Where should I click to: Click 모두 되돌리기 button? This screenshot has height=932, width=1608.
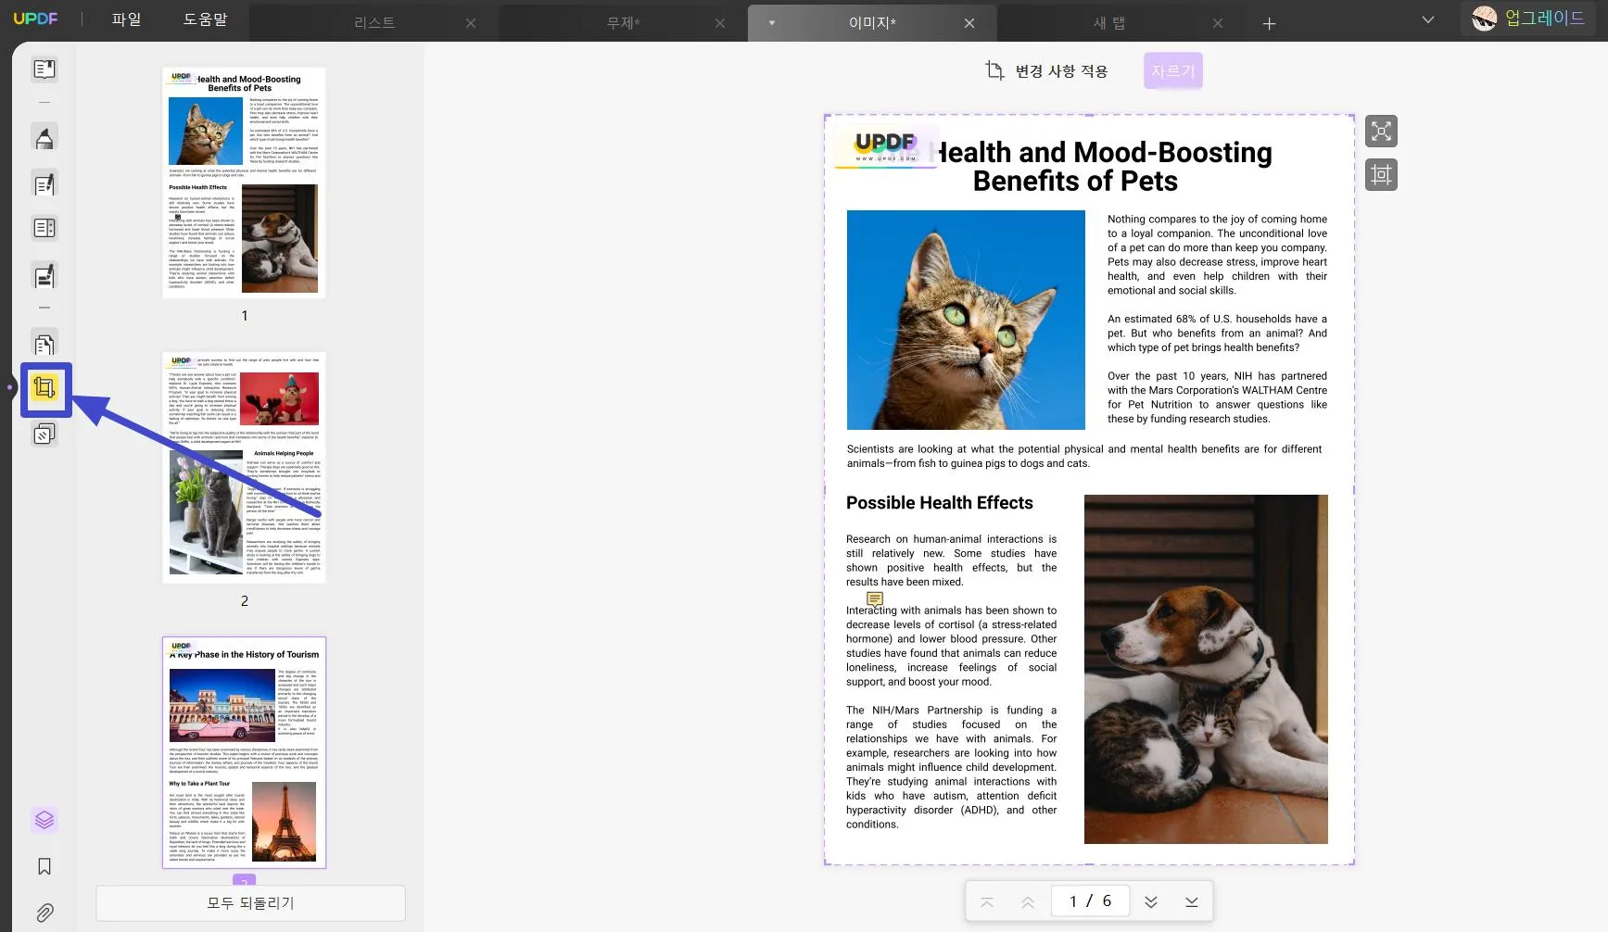point(250,903)
